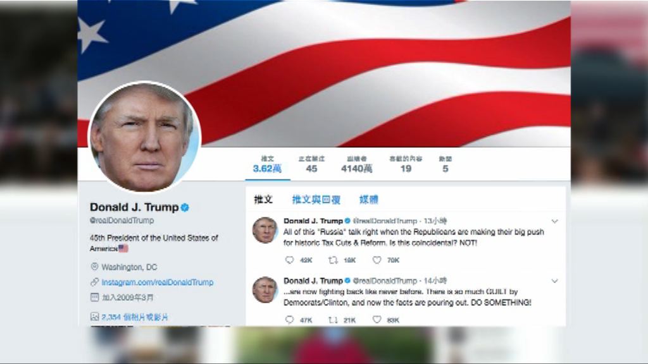Click the verified badge beside profile name
The image size is (648, 364).
(x=185, y=207)
